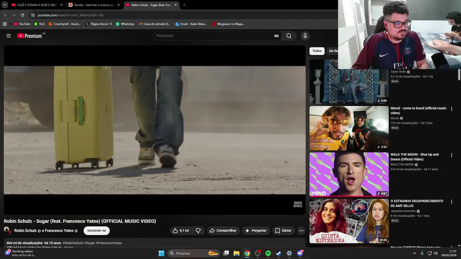Open Discord from the taskbar
461x259 pixels.
300,253
